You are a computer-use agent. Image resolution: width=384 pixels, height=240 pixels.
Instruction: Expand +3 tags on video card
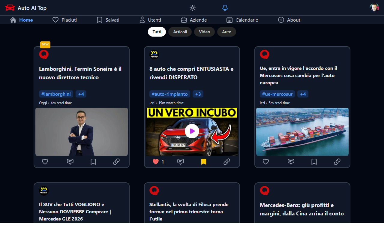click(x=198, y=94)
